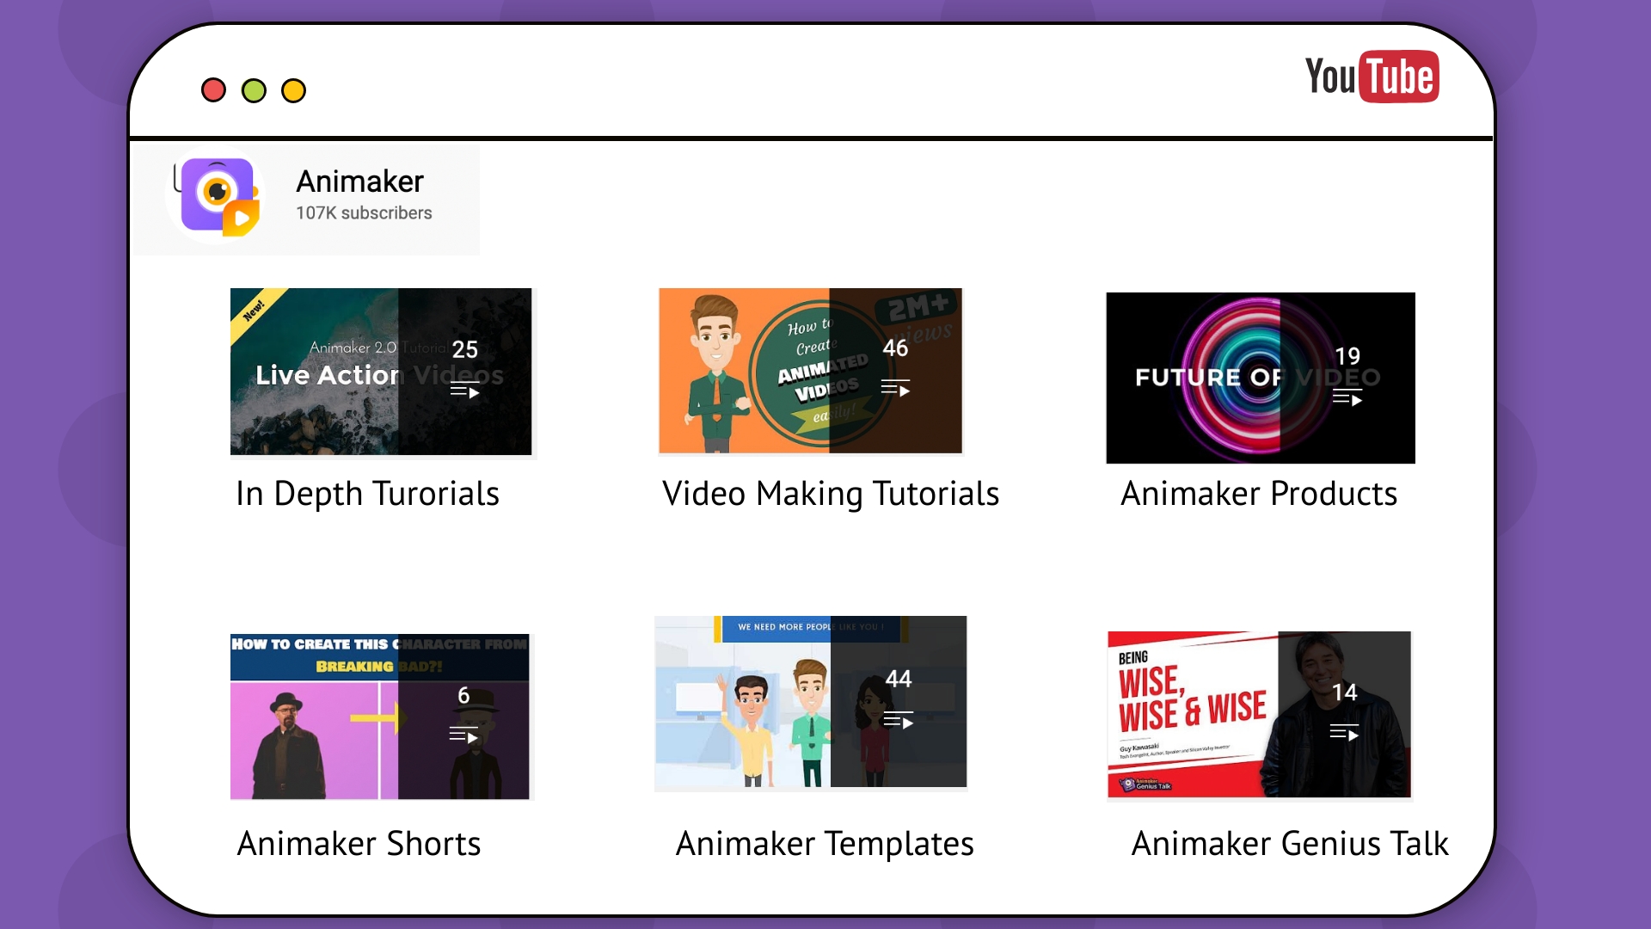1651x929 pixels.
Task: Play the Animaker Genius Talk playlist icon
Action: (x=1344, y=732)
